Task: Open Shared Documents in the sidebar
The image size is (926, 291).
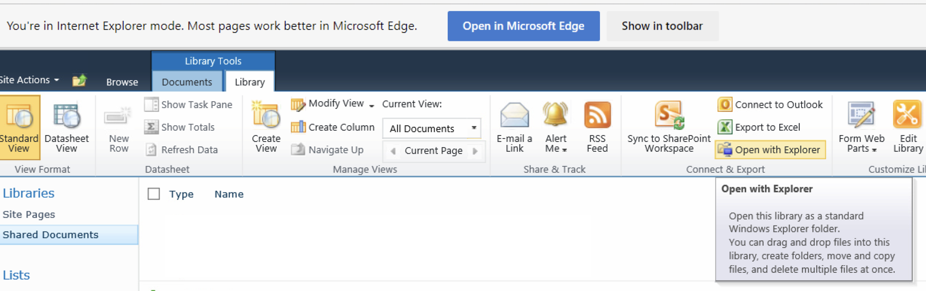Action: (69, 234)
